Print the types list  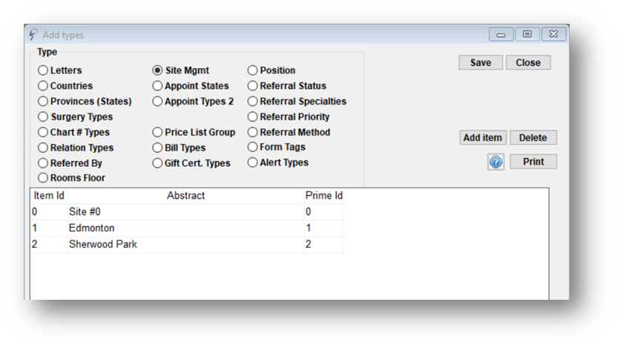(x=533, y=162)
